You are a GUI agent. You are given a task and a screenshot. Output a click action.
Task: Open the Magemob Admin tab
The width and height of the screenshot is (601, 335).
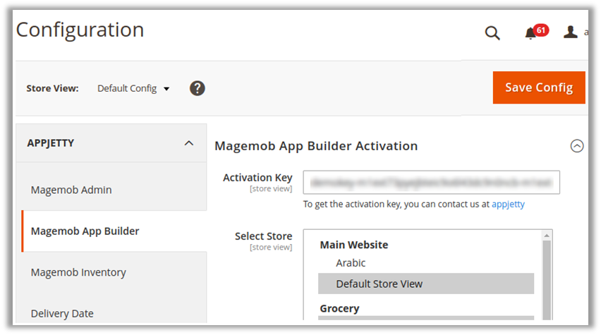(x=71, y=190)
